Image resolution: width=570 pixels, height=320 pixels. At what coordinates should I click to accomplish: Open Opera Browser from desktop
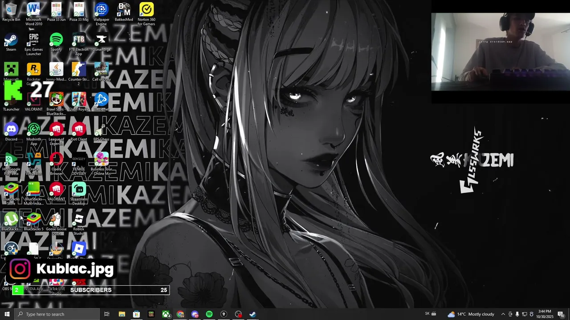(56, 164)
